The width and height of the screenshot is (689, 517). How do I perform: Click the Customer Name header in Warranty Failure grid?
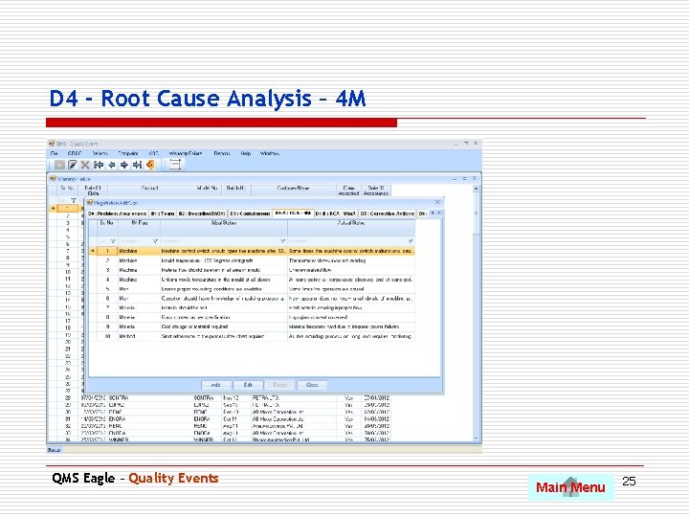point(293,191)
